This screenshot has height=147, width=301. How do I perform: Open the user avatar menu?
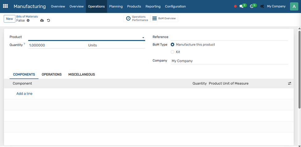tap(294, 6)
